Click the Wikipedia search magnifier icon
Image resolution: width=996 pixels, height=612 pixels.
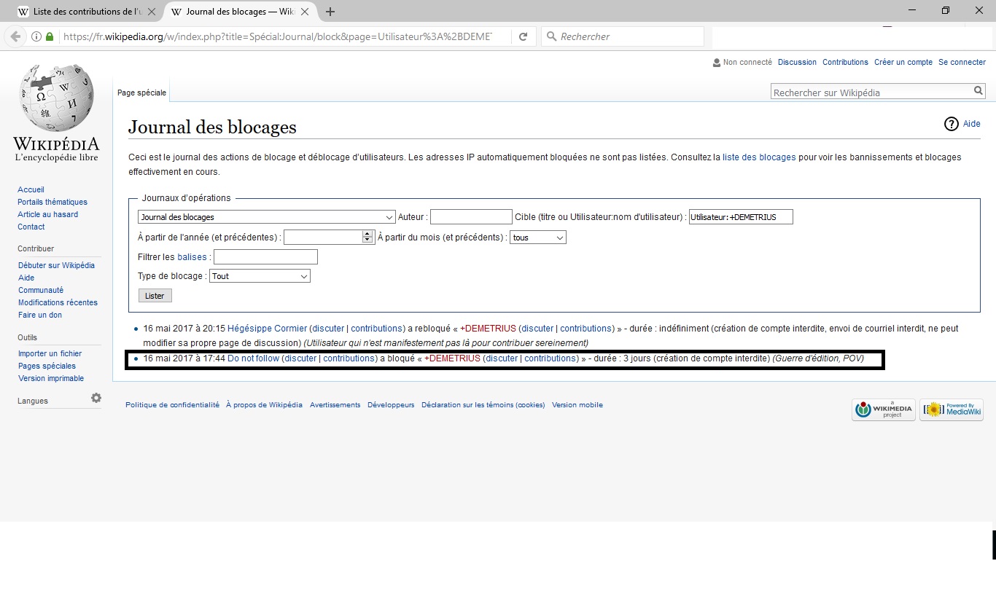point(978,91)
